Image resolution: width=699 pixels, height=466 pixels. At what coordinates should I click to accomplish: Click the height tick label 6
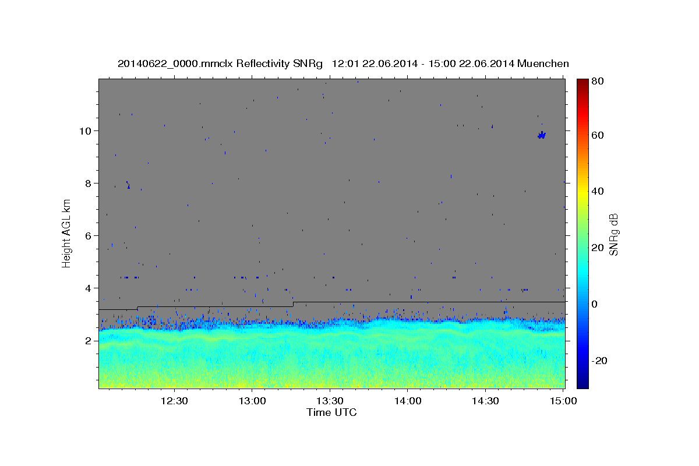coord(89,236)
